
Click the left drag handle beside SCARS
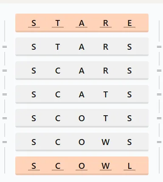click(x=5, y=71)
